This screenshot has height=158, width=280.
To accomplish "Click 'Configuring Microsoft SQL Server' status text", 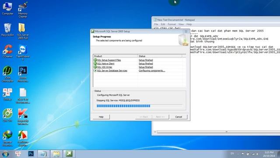I will (x=113, y=95).
